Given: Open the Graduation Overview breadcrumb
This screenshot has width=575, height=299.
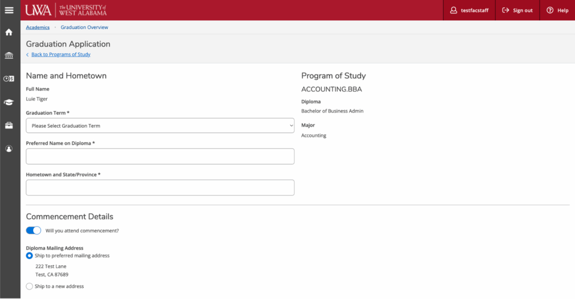Looking at the screenshot, I should click(x=84, y=27).
